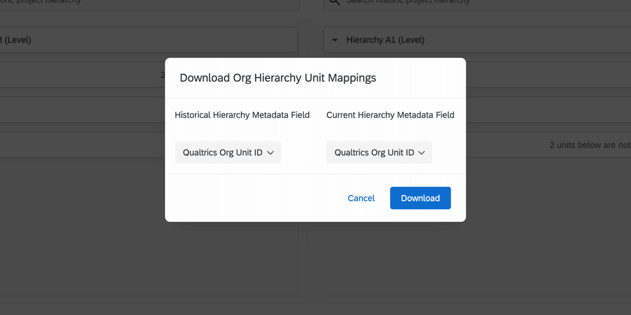
Task: Cancel the download dialog
Action: click(x=361, y=198)
